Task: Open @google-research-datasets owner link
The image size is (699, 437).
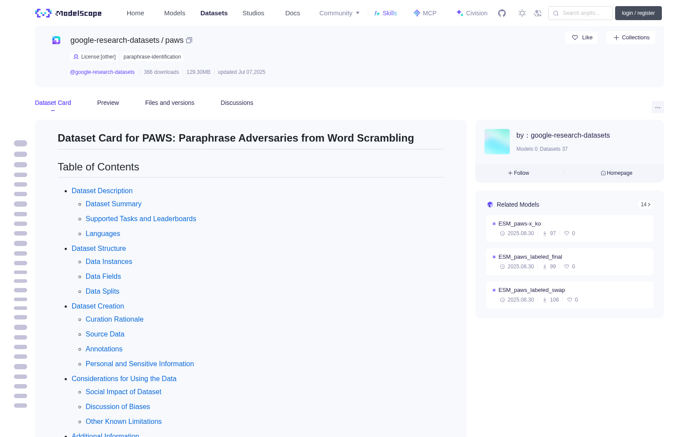Action: pyautogui.click(x=102, y=72)
